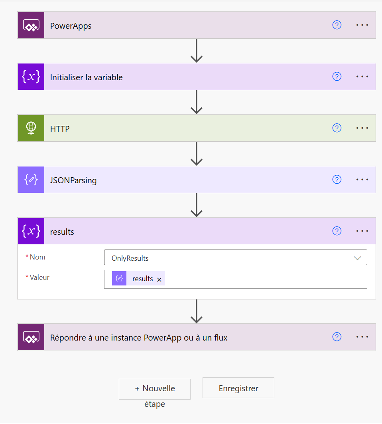Remove the results token from Valeur
Screen dimensions: 382x424
[x=159, y=279]
